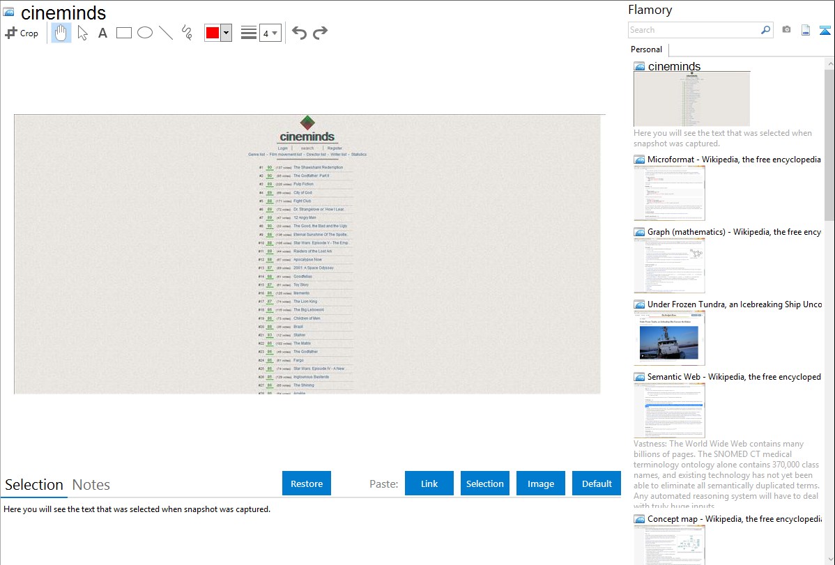The image size is (835, 565).
Task: Paste as Link button
Action: pyautogui.click(x=429, y=483)
